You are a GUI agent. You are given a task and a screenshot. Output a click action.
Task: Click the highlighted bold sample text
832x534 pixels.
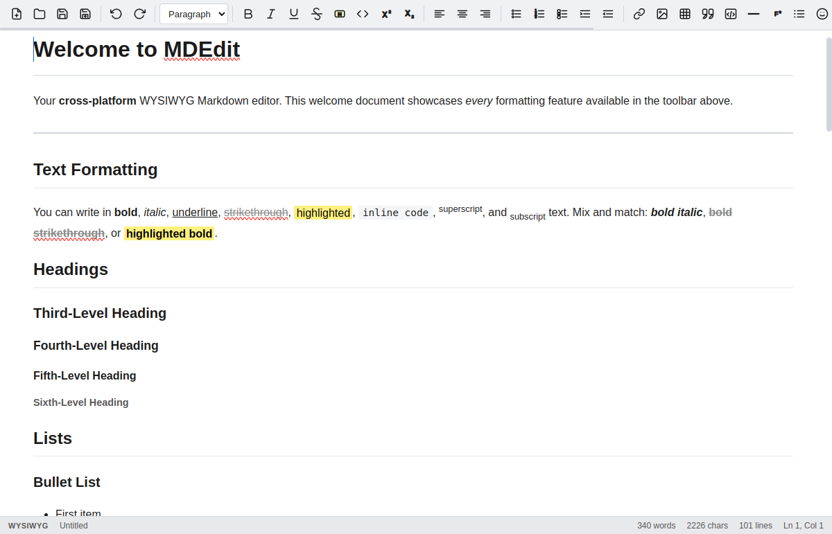[x=169, y=233]
